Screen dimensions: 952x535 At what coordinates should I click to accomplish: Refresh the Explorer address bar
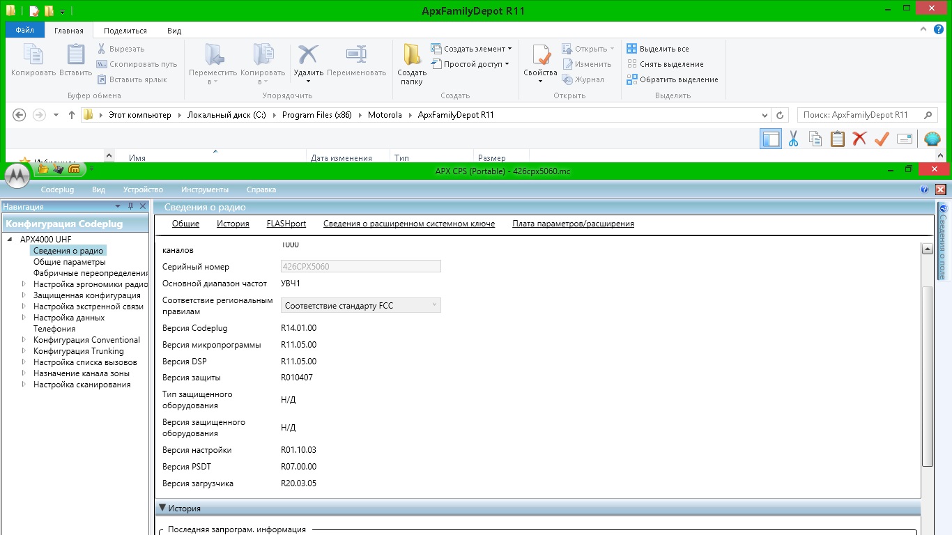point(781,115)
